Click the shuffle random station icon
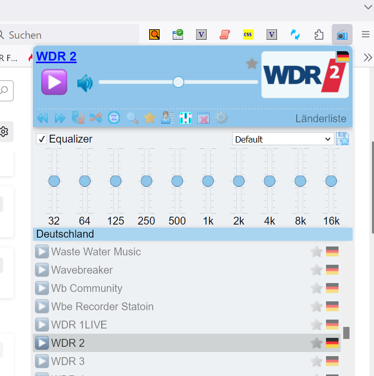 point(96,118)
